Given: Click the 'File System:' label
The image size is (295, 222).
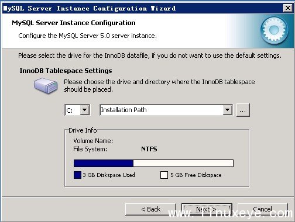Looking at the screenshot, I should [90, 149].
